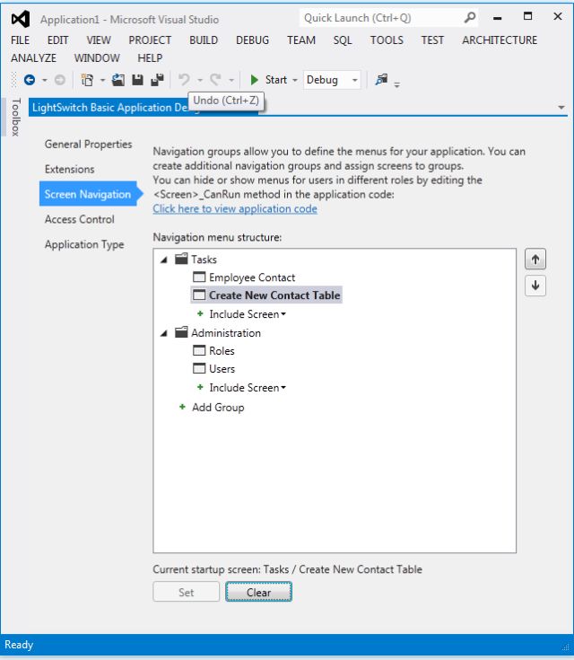This screenshot has width=574, height=660.
Task: Click the New Project toolbar icon
Action: point(87,80)
